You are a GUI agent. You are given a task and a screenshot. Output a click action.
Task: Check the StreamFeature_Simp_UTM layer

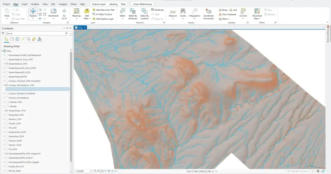[x=7, y=59]
